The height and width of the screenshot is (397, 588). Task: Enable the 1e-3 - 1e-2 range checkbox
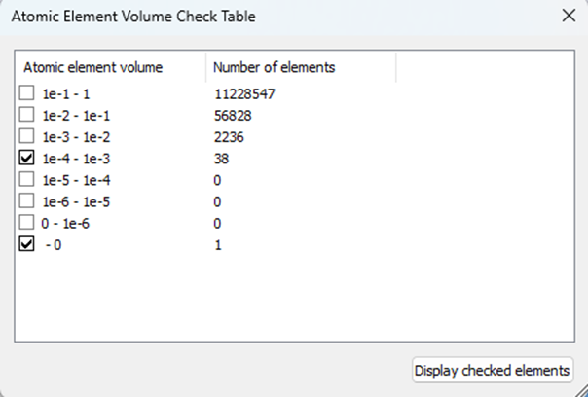point(26,136)
